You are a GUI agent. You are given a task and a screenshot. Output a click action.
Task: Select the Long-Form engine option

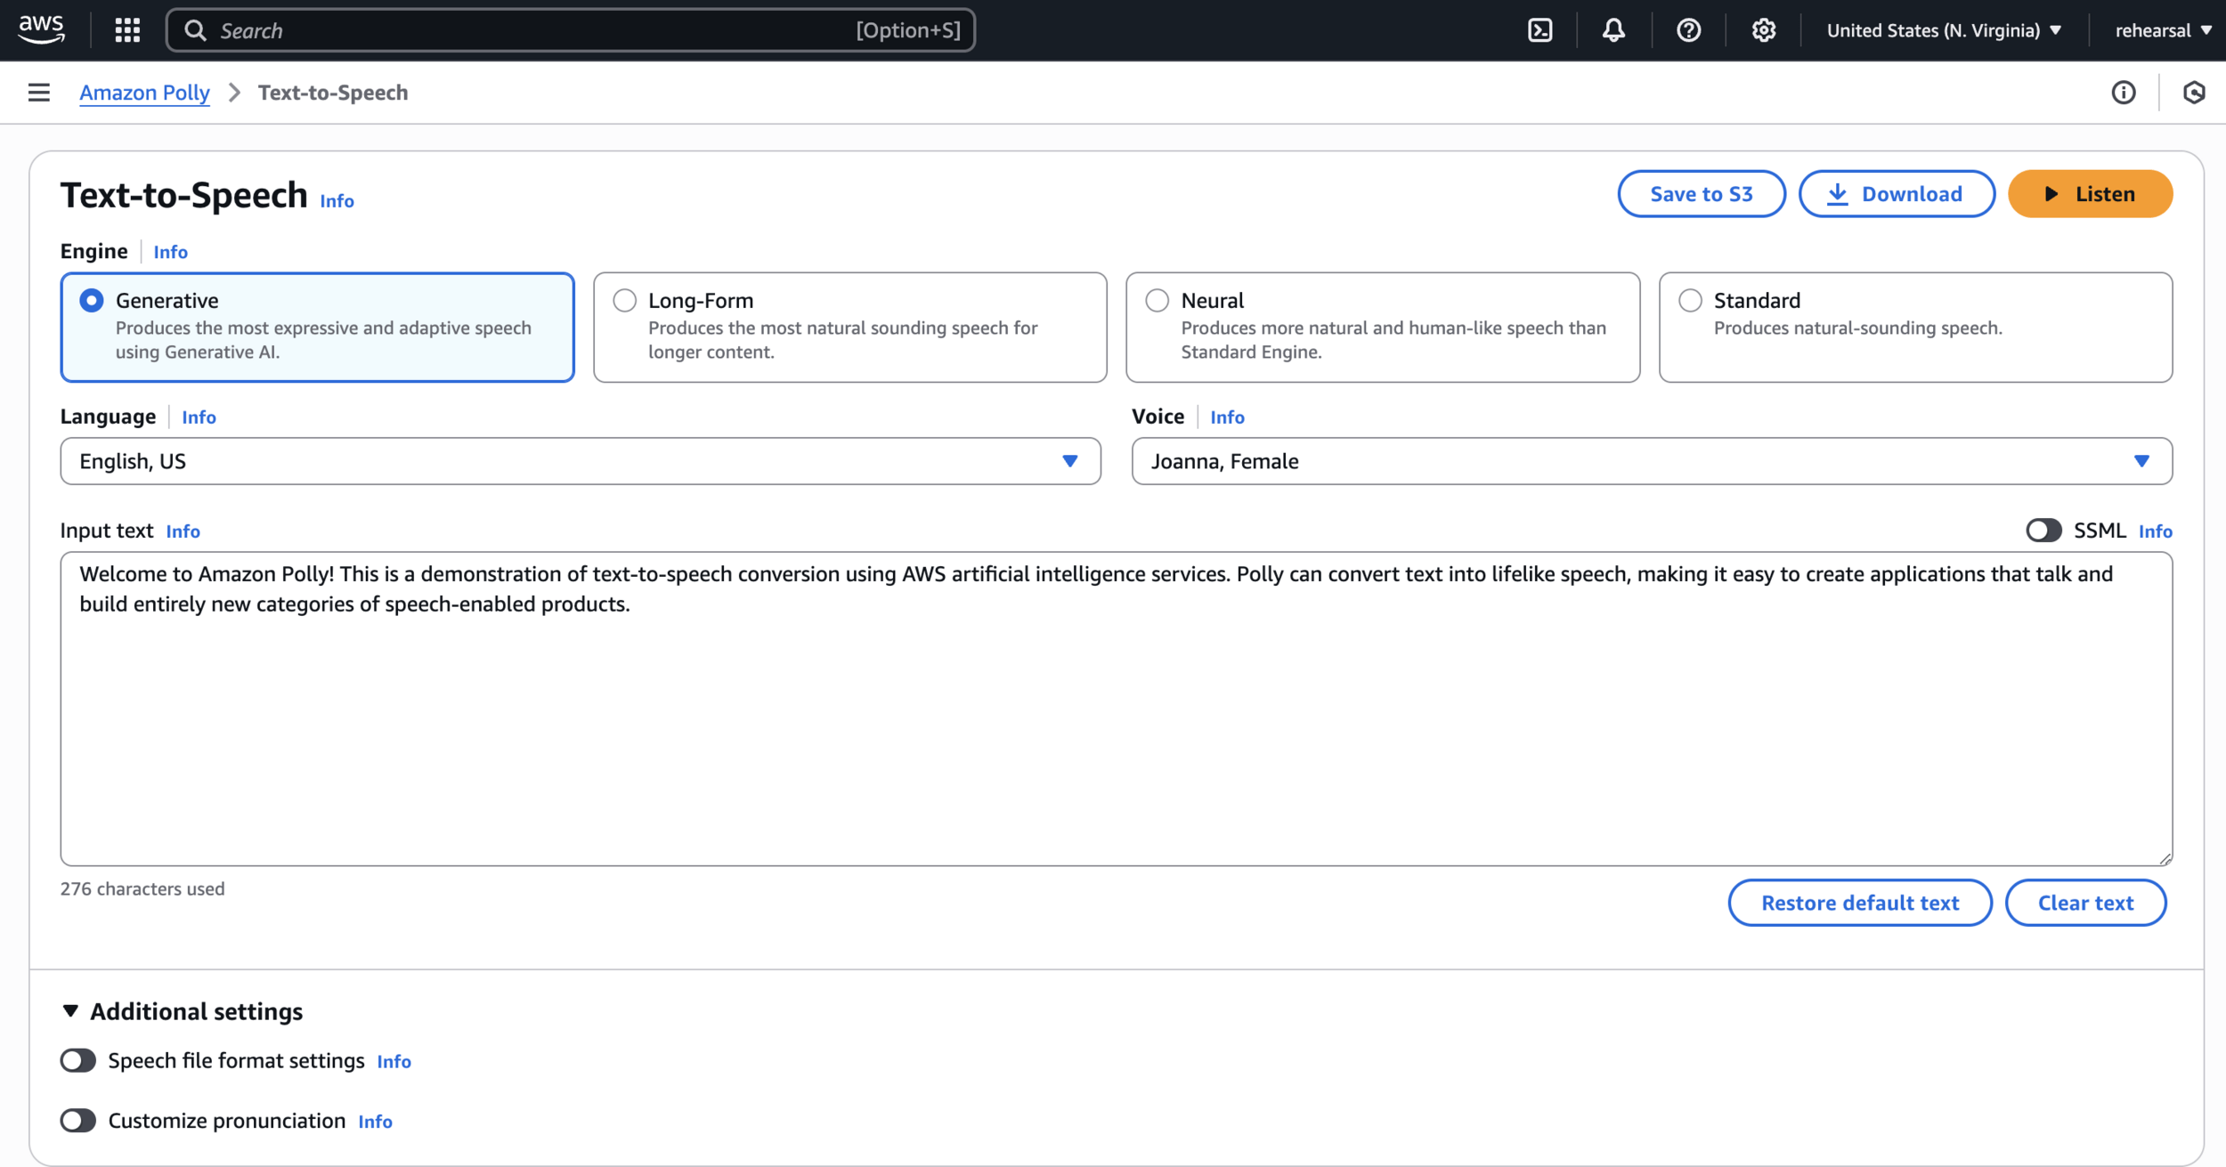pos(625,301)
